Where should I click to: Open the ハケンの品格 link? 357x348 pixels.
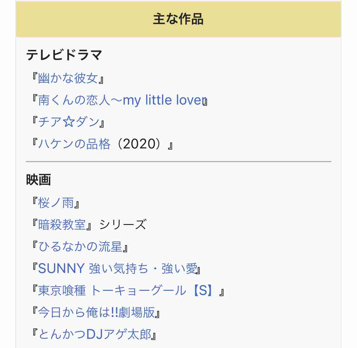click(74, 144)
